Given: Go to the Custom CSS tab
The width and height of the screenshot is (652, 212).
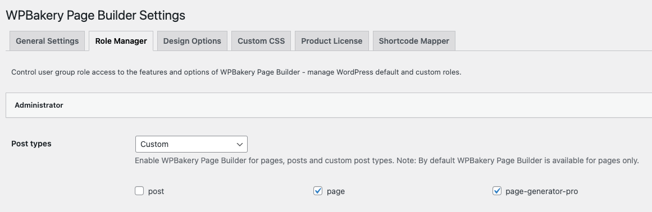Looking at the screenshot, I should point(261,41).
